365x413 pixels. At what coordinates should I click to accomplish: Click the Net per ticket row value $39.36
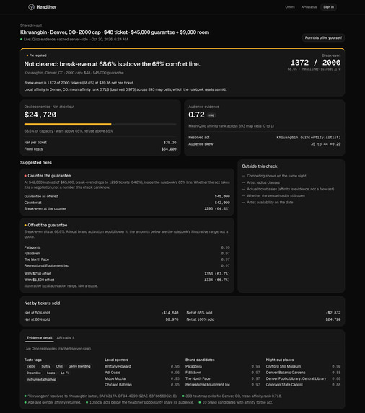(x=170, y=143)
